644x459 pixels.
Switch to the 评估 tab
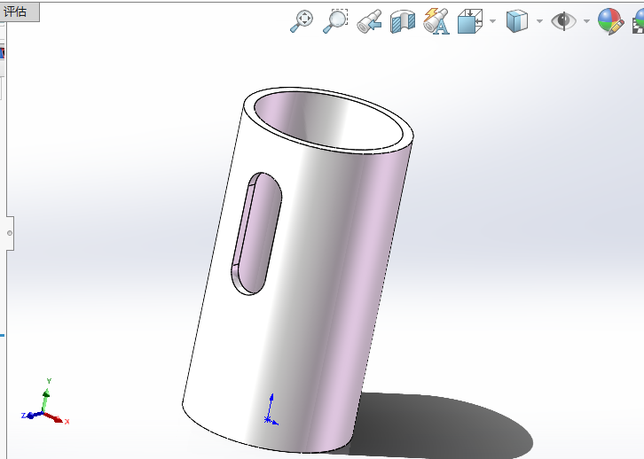(19, 12)
